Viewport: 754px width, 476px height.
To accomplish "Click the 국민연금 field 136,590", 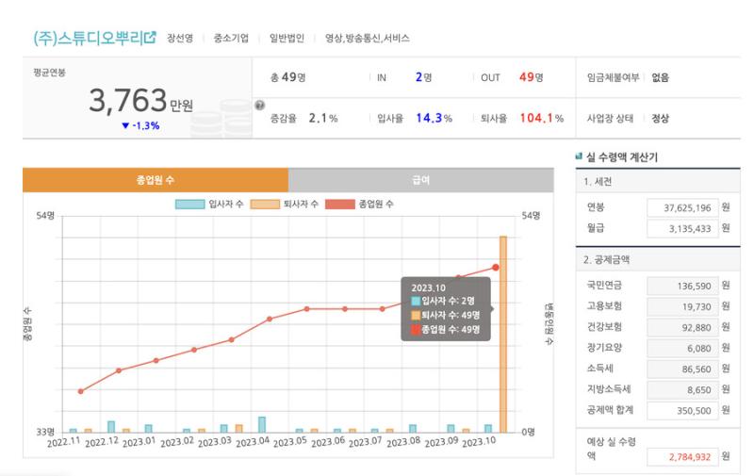I will point(682,287).
